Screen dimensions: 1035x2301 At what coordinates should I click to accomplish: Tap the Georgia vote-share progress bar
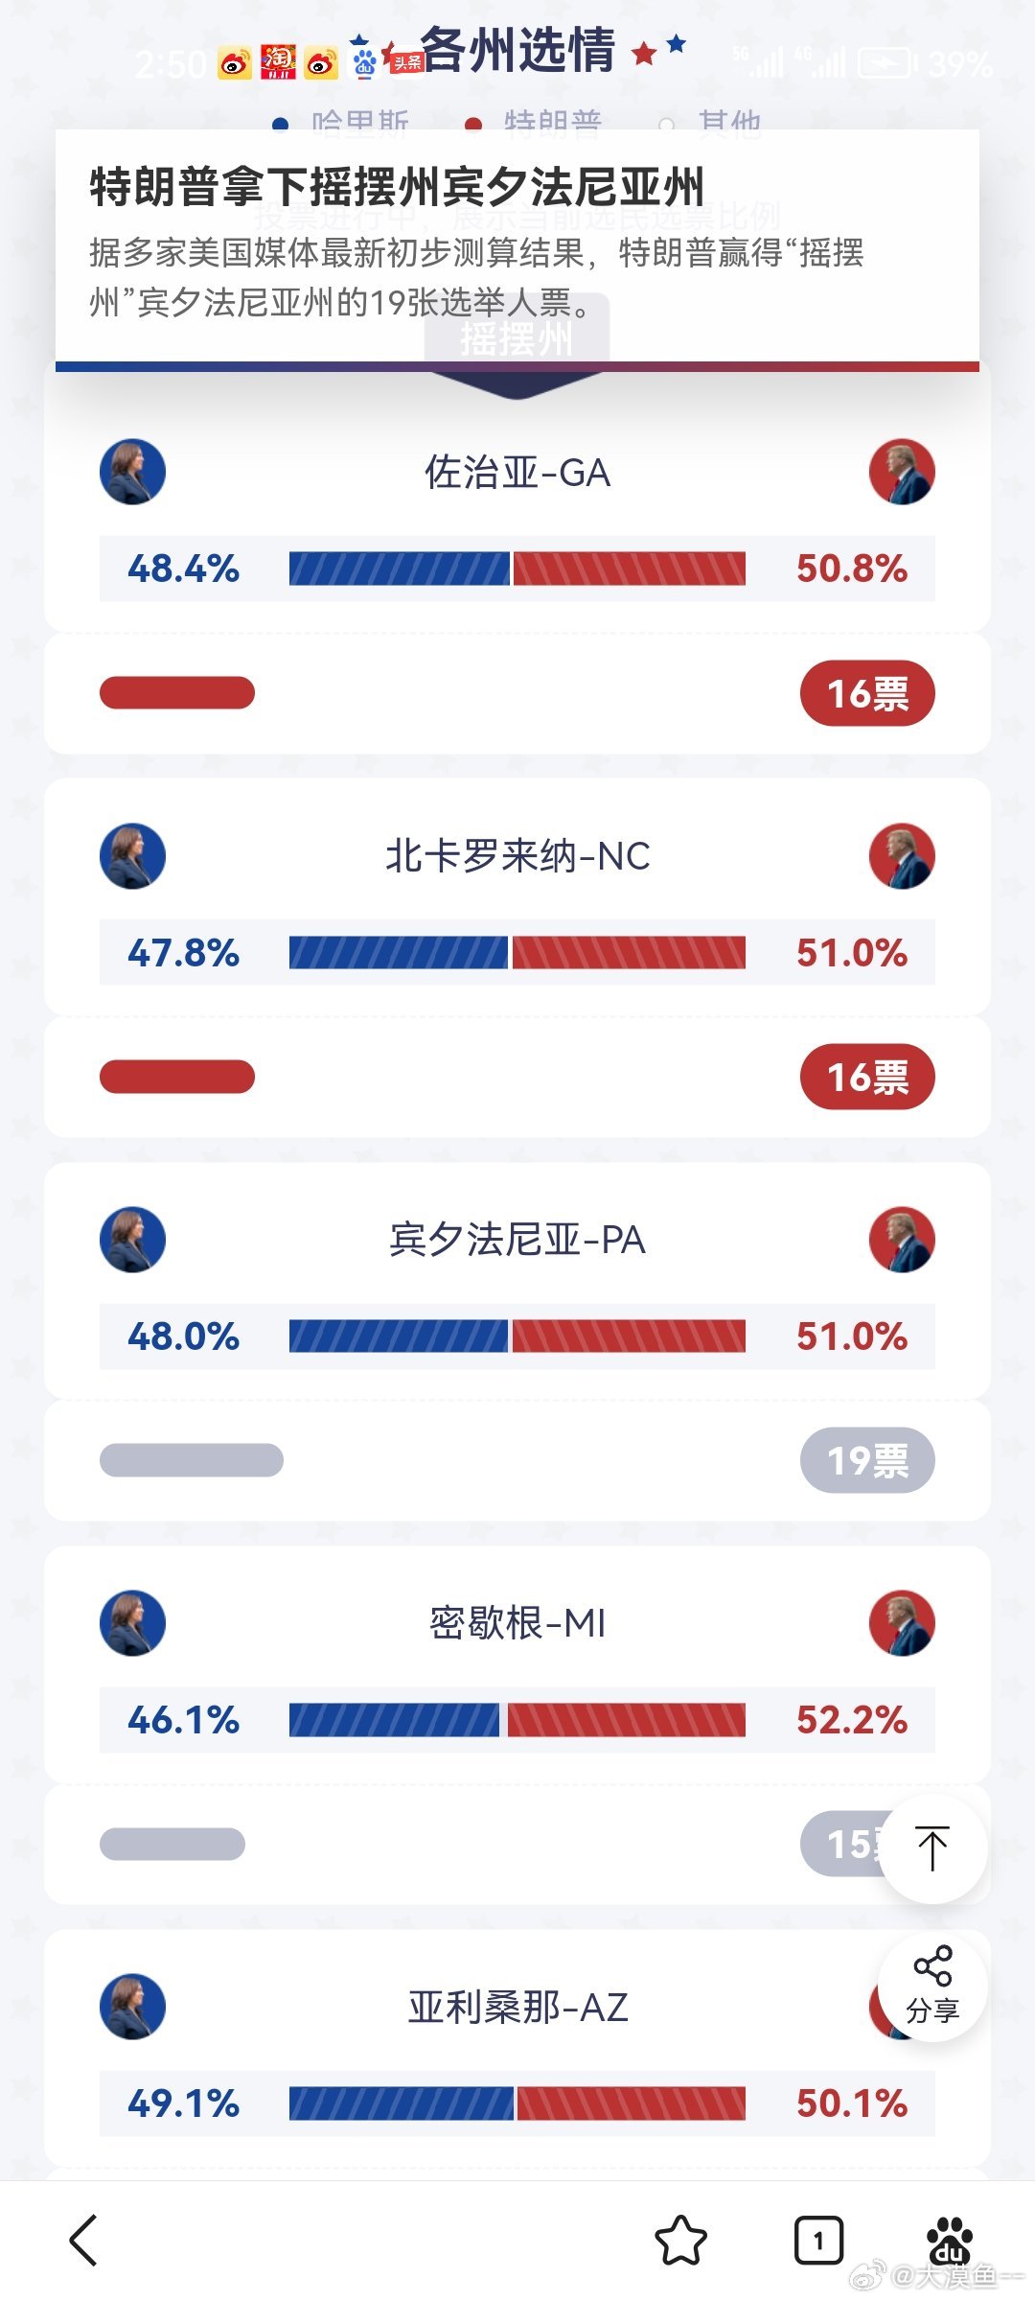517,569
